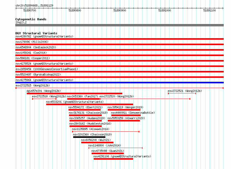
Task: Select the nsv179096 (Mills2006) variant label
Action: (32, 42)
